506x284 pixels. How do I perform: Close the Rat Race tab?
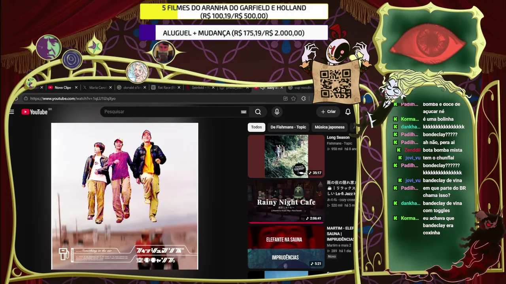coord(179,88)
